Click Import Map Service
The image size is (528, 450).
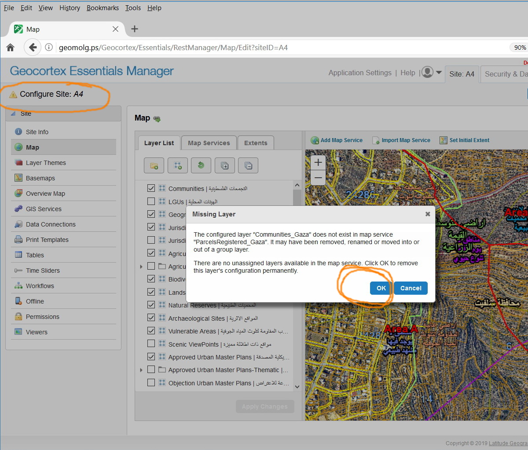401,140
